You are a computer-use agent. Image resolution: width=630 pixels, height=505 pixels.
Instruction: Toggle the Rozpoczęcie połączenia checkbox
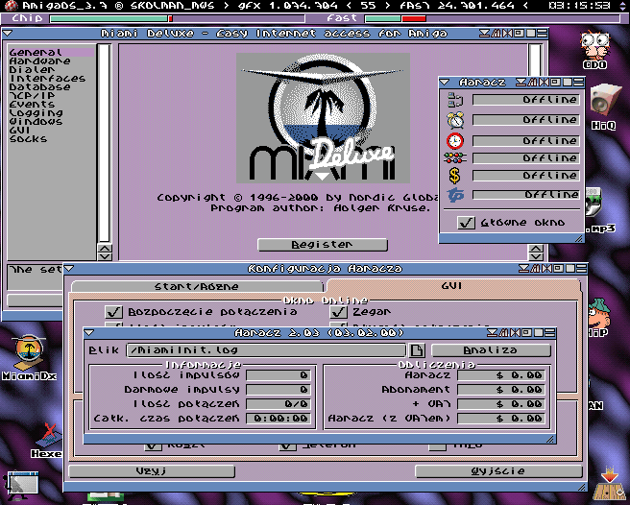pyautogui.click(x=113, y=312)
